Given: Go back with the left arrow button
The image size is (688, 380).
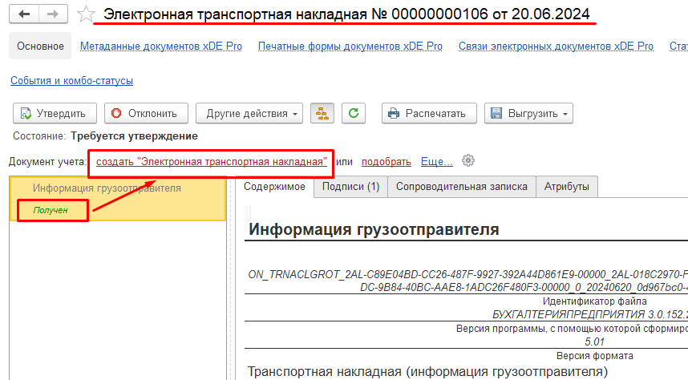Looking at the screenshot, I should [x=24, y=14].
